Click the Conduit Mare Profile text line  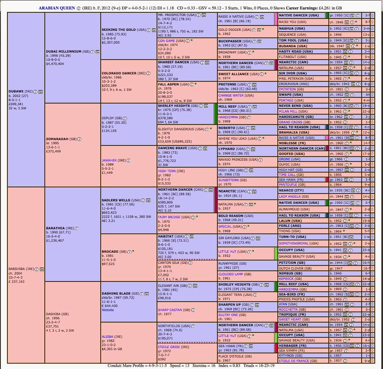click(191, 366)
